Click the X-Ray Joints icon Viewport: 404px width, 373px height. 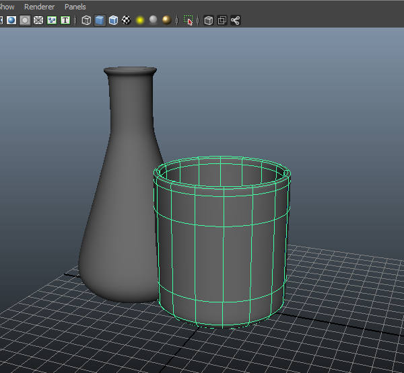pyautogui.click(x=235, y=20)
